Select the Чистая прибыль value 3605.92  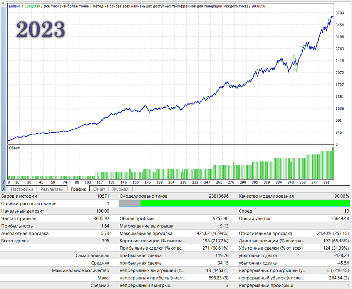click(x=101, y=218)
